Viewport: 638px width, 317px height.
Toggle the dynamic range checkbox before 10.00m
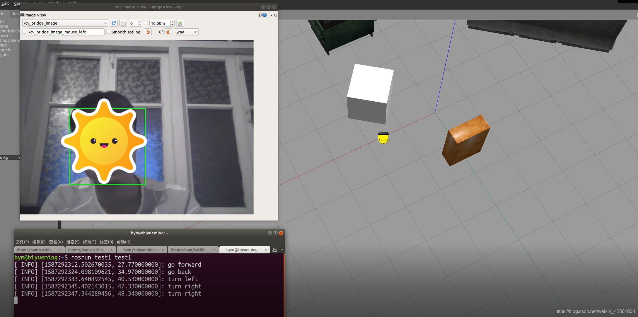click(x=146, y=23)
